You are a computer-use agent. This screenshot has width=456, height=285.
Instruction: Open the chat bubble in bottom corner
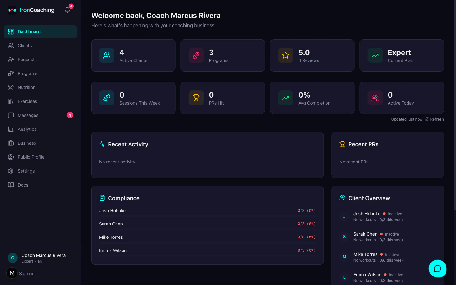(x=438, y=269)
